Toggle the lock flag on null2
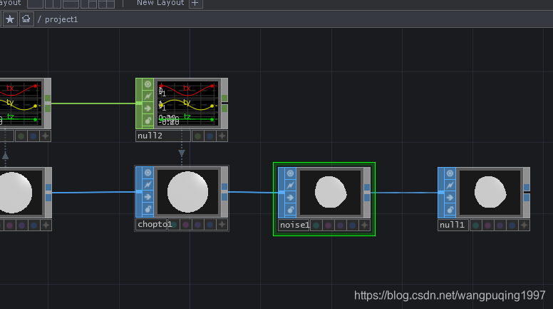The height and width of the screenshot is (309, 553). click(148, 121)
